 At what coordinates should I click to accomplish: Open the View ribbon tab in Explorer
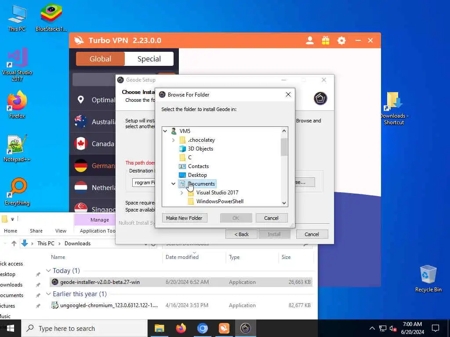(x=61, y=231)
